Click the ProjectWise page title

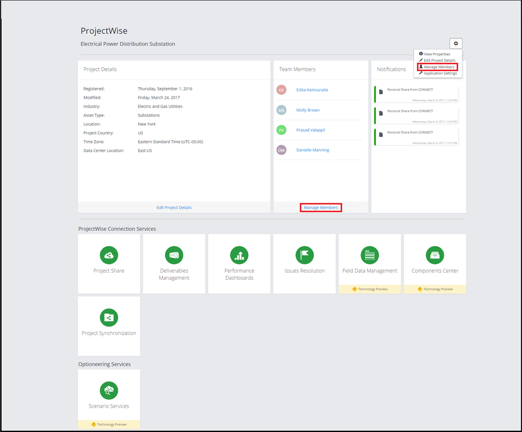click(104, 31)
